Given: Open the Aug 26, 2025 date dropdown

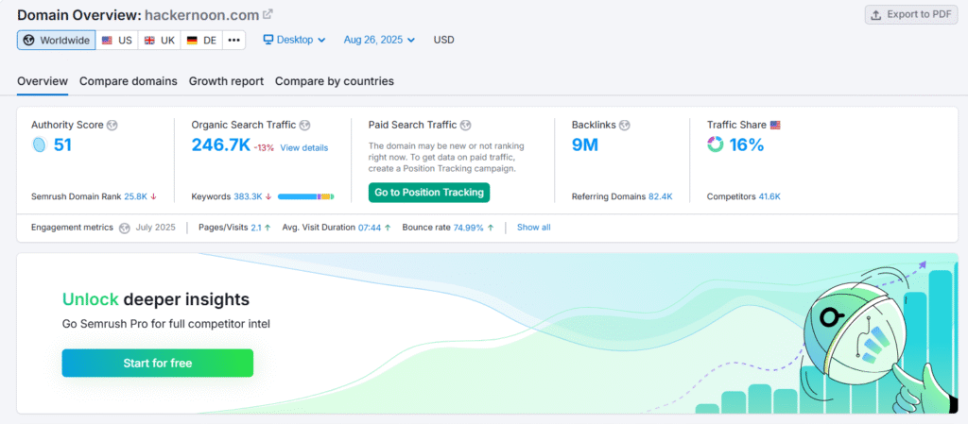Looking at the screenshot, I should tap(379, 40).
